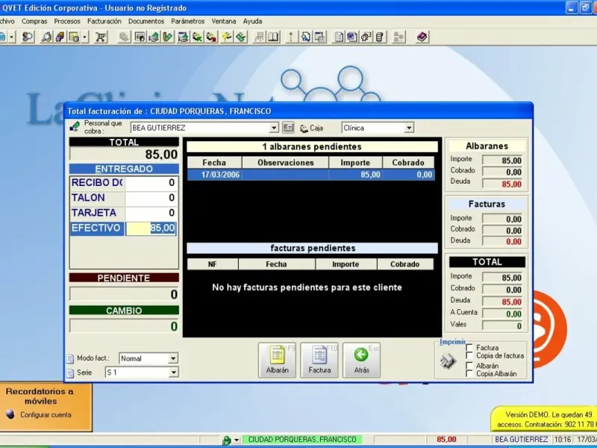Click the page with magnifier toolbar icon
The width and height of the screenshot is (597, 448).
tap(306, 37)
